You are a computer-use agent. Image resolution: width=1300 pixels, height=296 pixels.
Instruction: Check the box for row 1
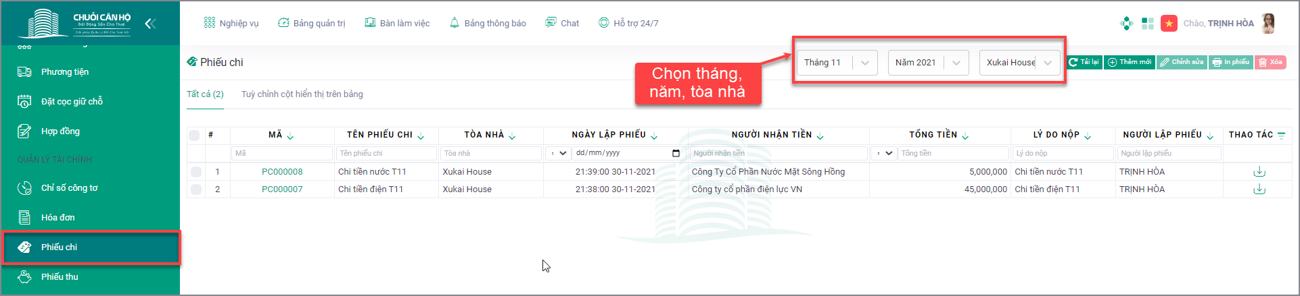click(x=196, y=172)
